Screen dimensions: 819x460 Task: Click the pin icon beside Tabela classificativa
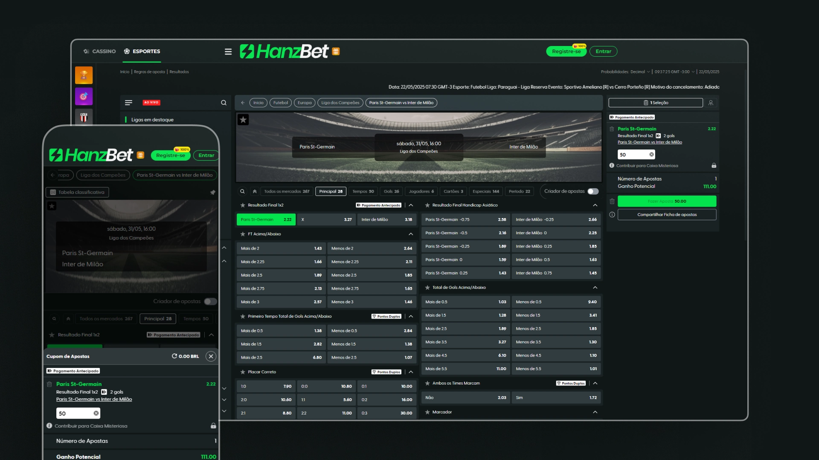click(212, 193)
